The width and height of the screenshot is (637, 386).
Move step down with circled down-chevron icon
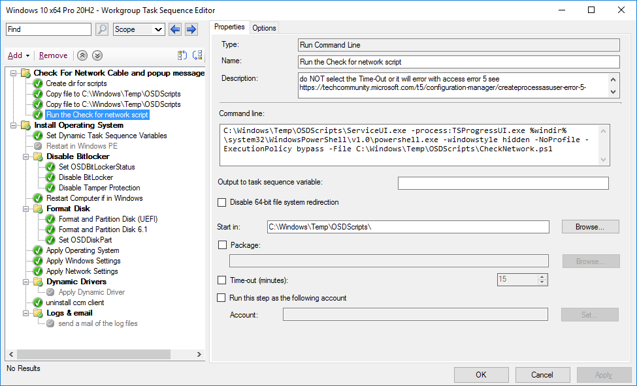[97, 55]
